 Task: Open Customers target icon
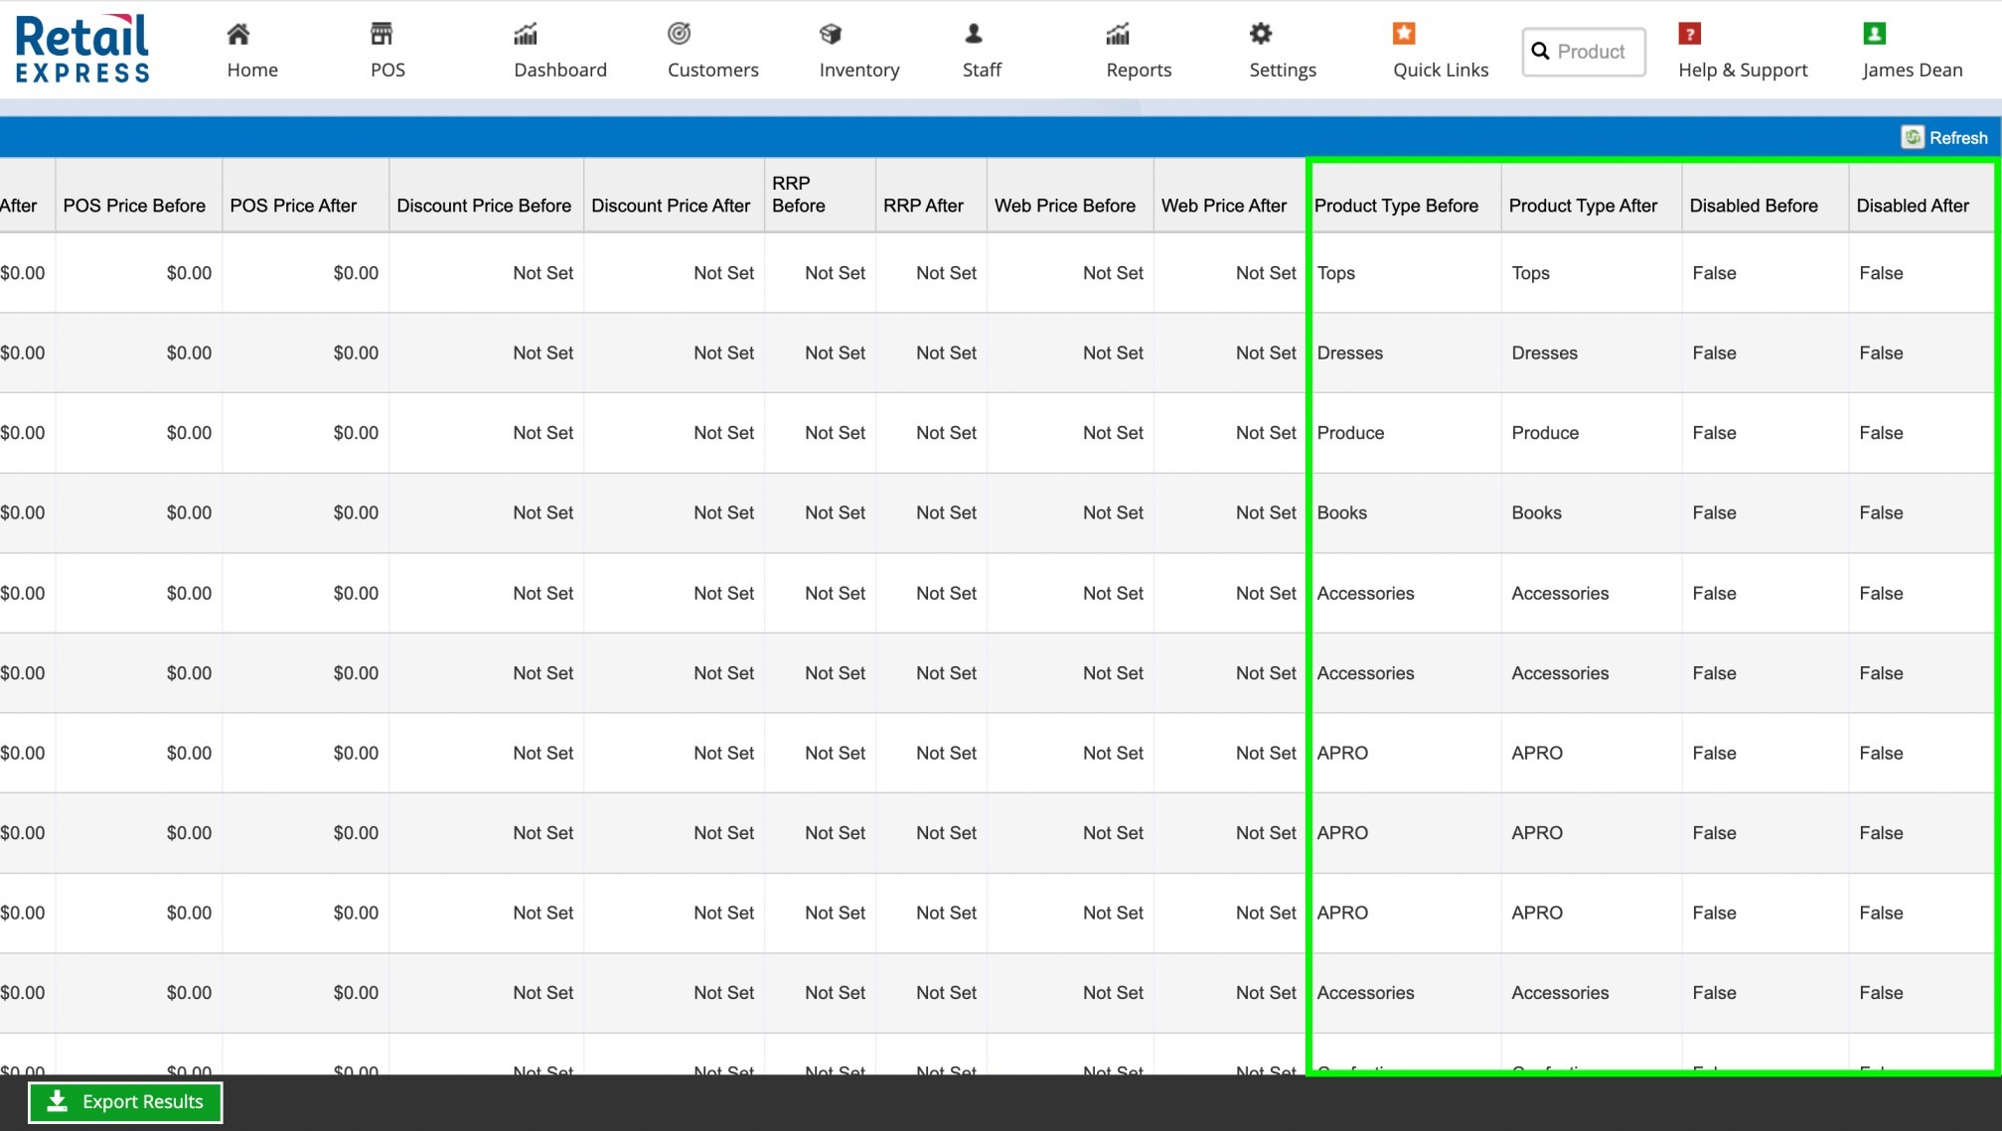point(679,35)
